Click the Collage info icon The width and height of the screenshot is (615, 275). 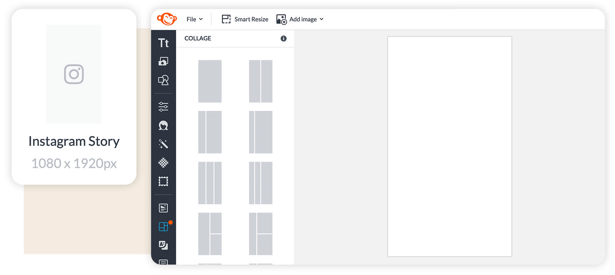point(284,38)
